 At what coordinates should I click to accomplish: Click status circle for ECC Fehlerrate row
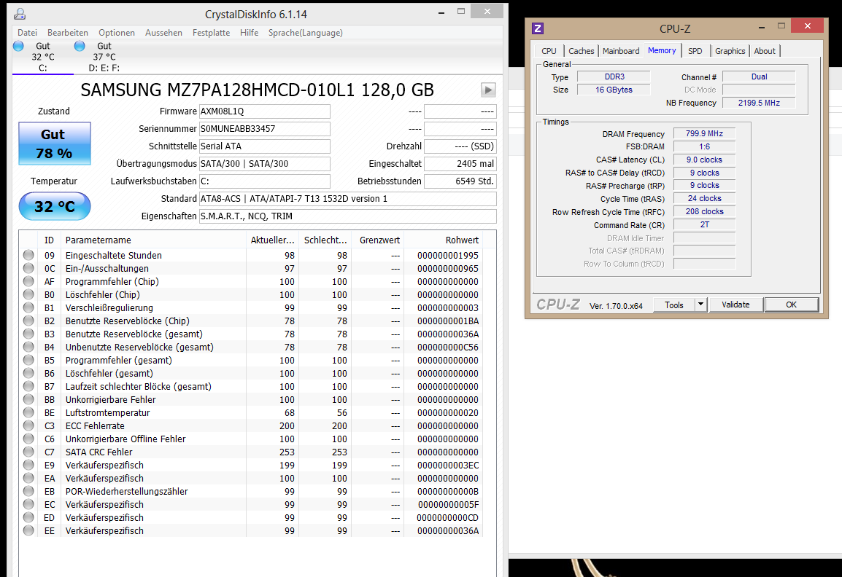(x=28, y=425)
